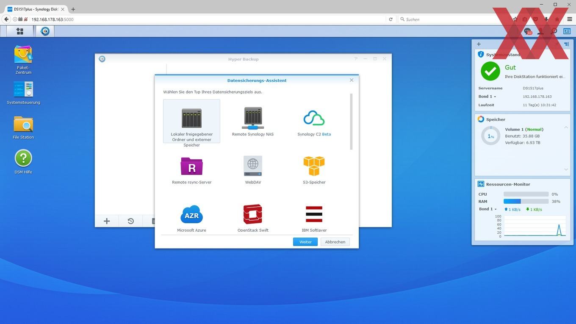The height and width of the screenshot is (324, 576).
Task: Click browser Suchen search field
Action: click(x=453, y=19)
